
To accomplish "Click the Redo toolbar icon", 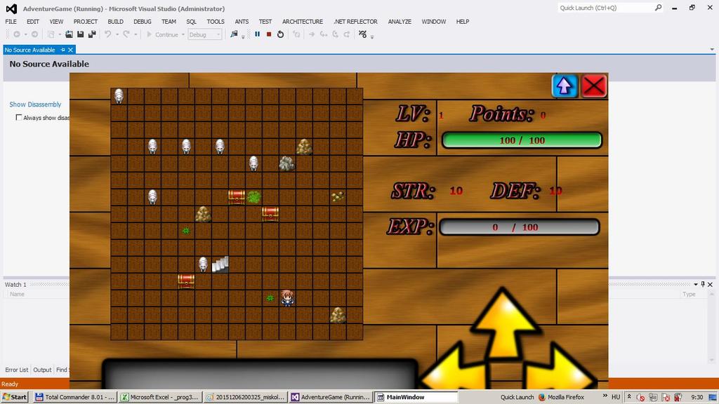I will click(x=126, y=34).
